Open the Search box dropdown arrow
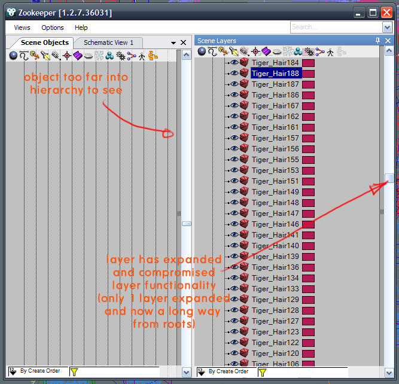 [387, 28]
